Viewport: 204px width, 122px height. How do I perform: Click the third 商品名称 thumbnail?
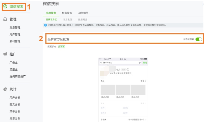[x=138, y=90]
